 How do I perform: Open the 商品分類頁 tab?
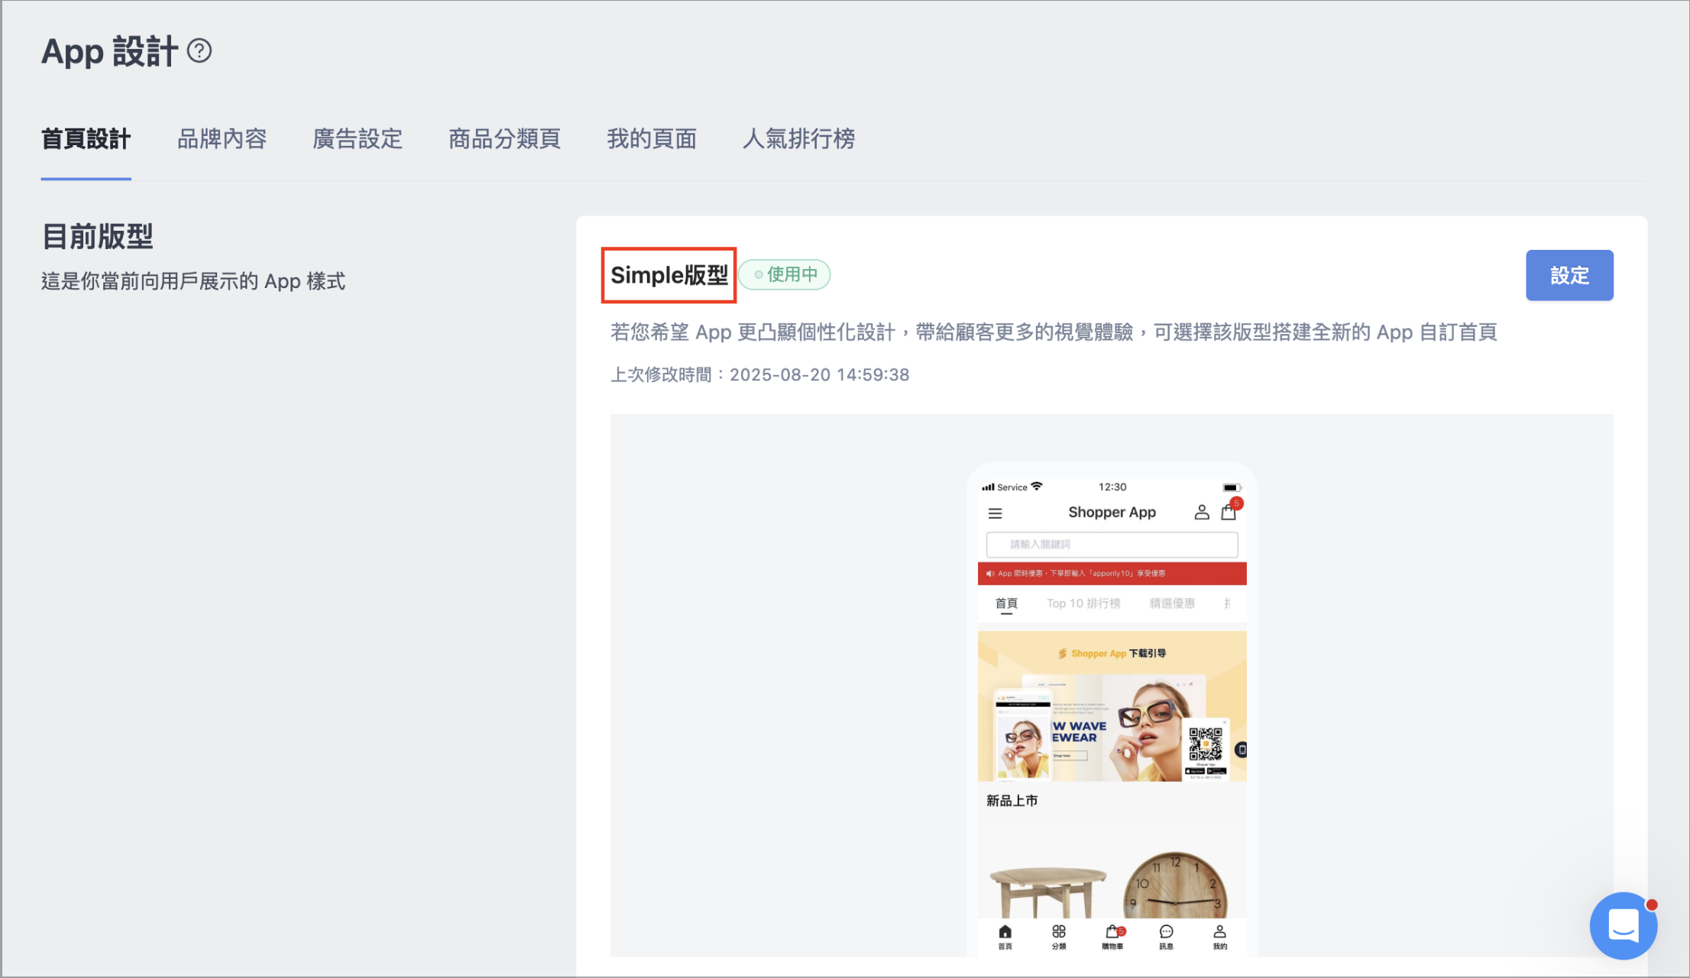(x=504, y=139)
